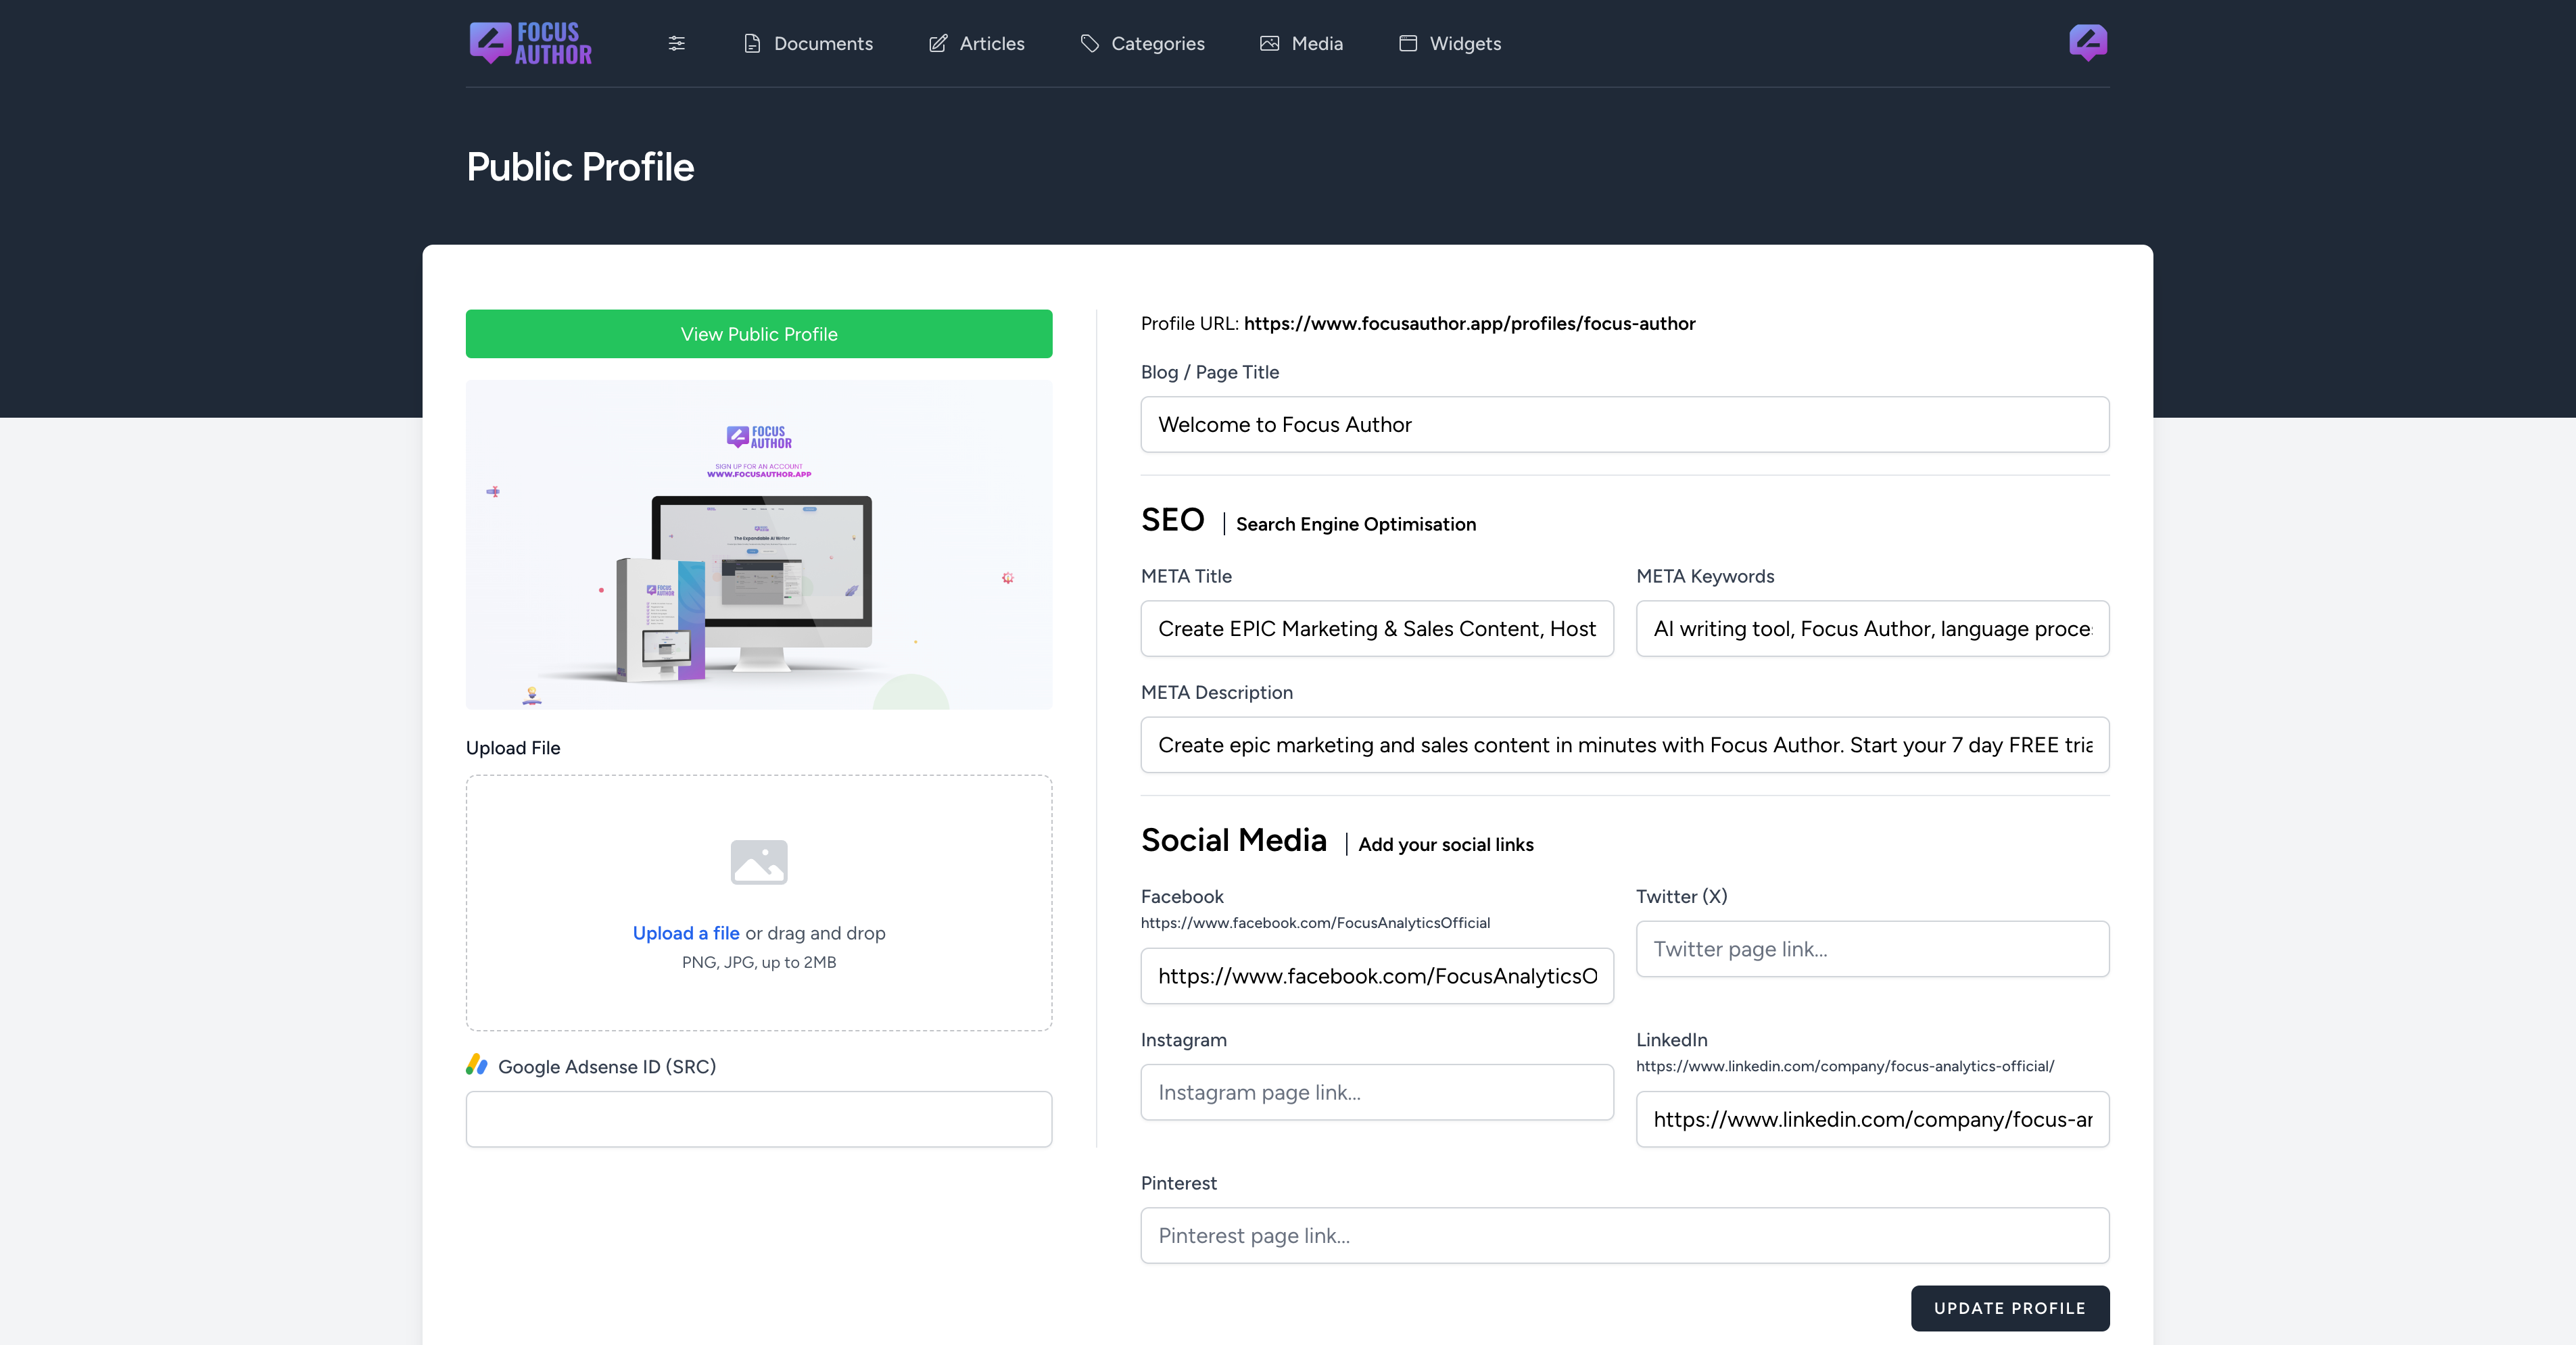The image size is (2576, 1345).
Task: Click the Upload File label
Action: [513, 748]
